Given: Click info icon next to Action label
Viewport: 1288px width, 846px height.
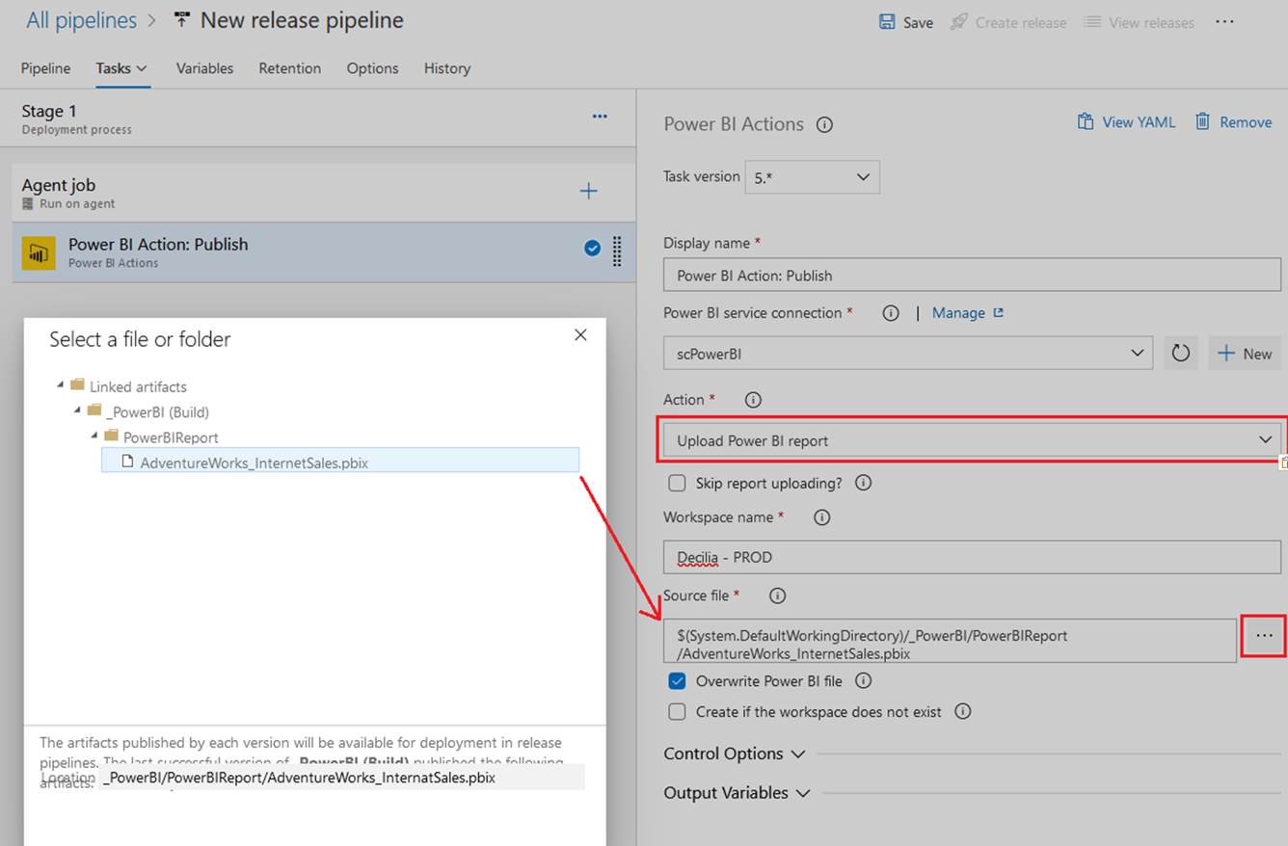Looking at the screenshot, I should click(754, 400).
